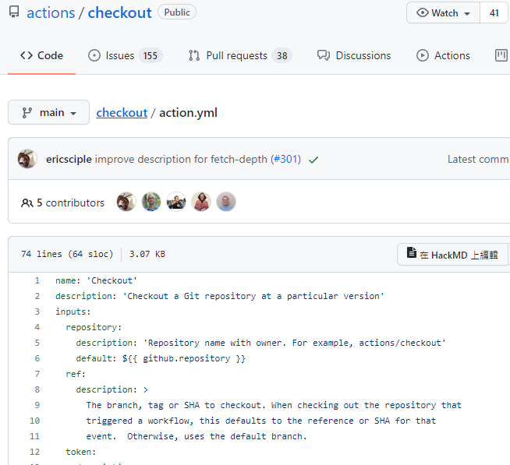Open pull request #301 link
Screen dimensions: 510x465
point(286,159)
